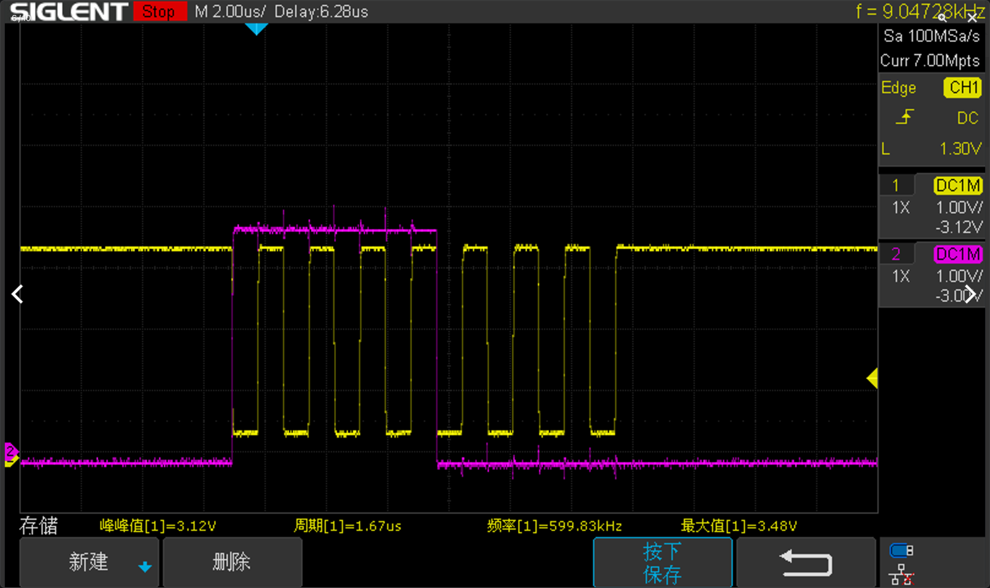Select the channel 2 number label
The height and width of the screenshot is (588, 990).
896,254
